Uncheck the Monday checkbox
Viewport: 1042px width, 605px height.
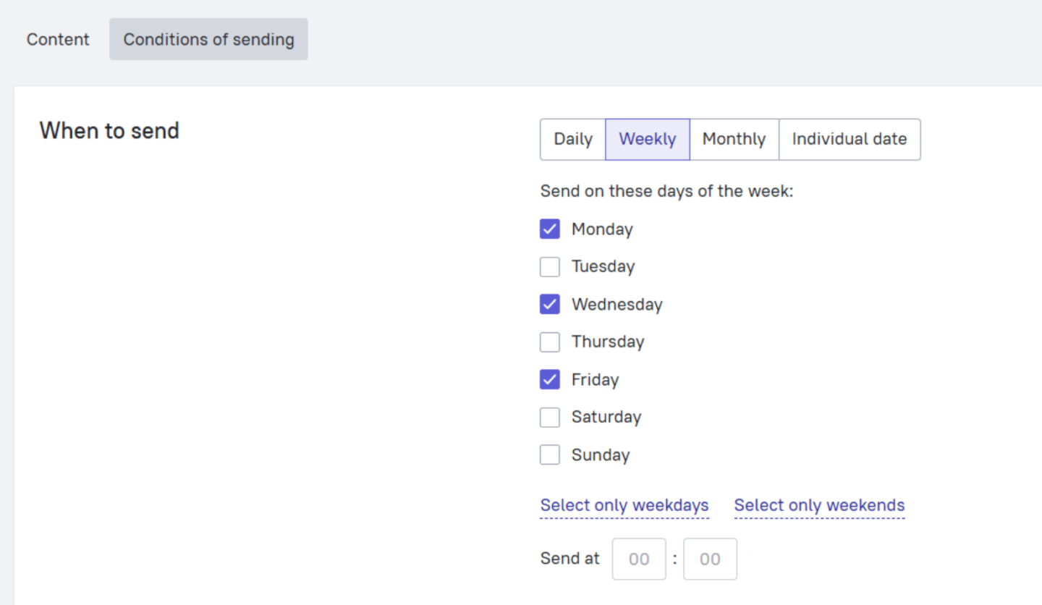click(550, 229)
